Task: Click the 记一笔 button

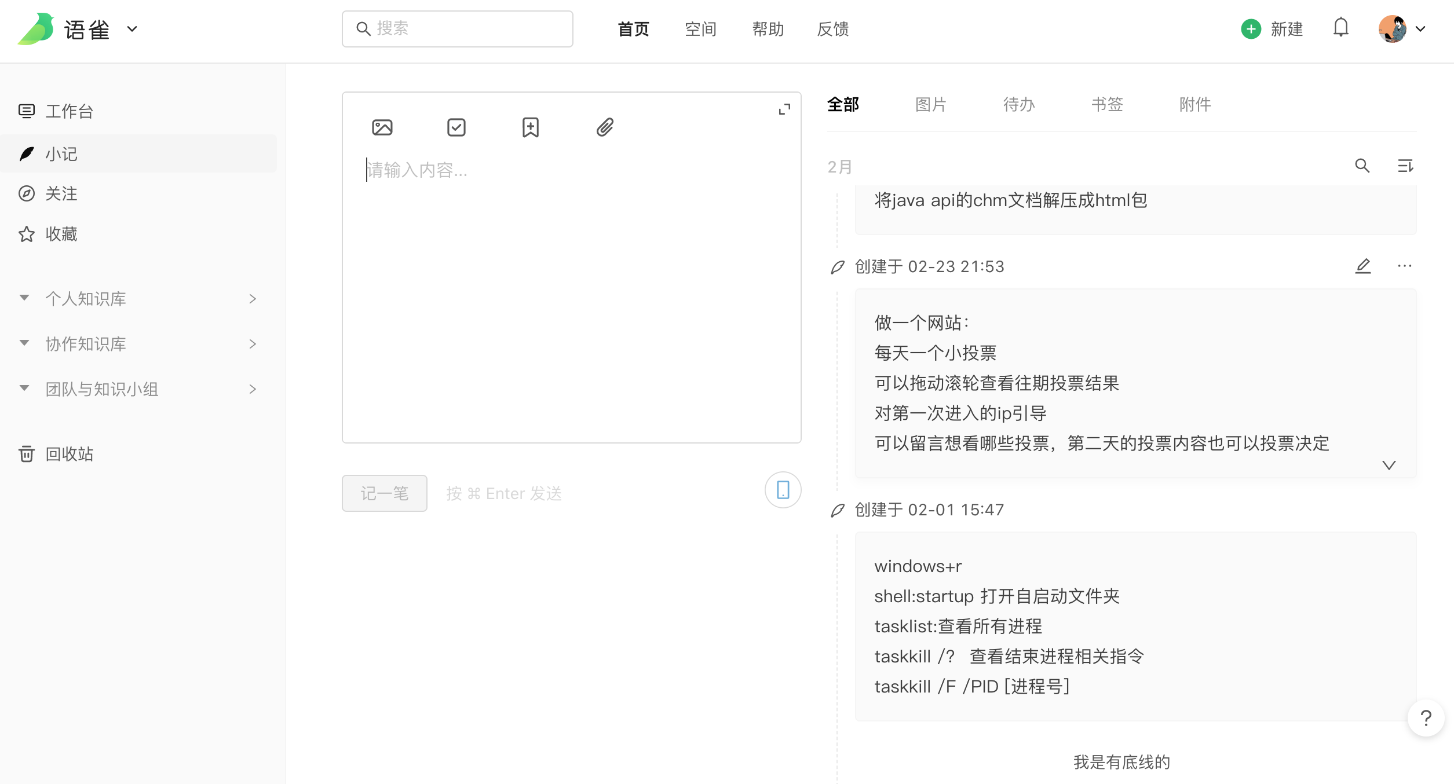Action: [384, 493]
